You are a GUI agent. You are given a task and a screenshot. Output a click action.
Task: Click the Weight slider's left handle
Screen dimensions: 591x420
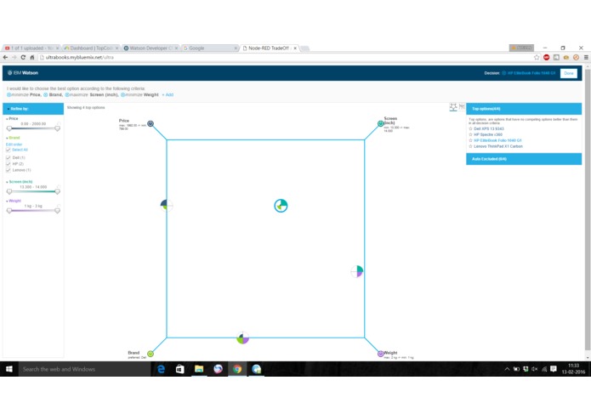click(9, 211)
